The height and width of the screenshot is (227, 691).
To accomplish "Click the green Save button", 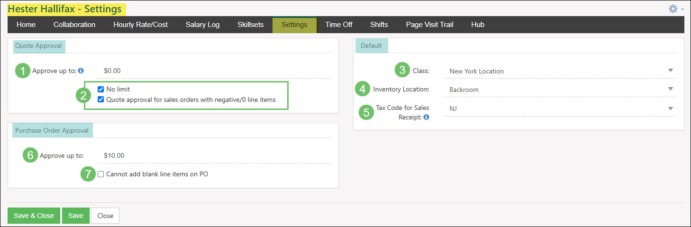I will (76, 216).
